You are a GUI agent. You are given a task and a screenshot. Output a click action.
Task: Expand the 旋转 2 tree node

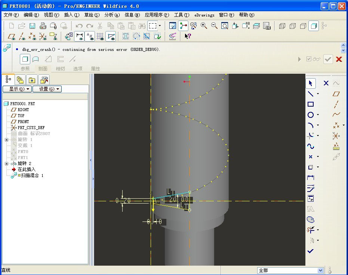[6, 164]
